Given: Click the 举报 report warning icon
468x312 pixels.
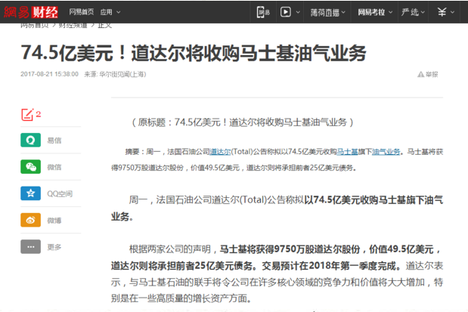Looking at the screenshot, I should click(x=421, y=74).
